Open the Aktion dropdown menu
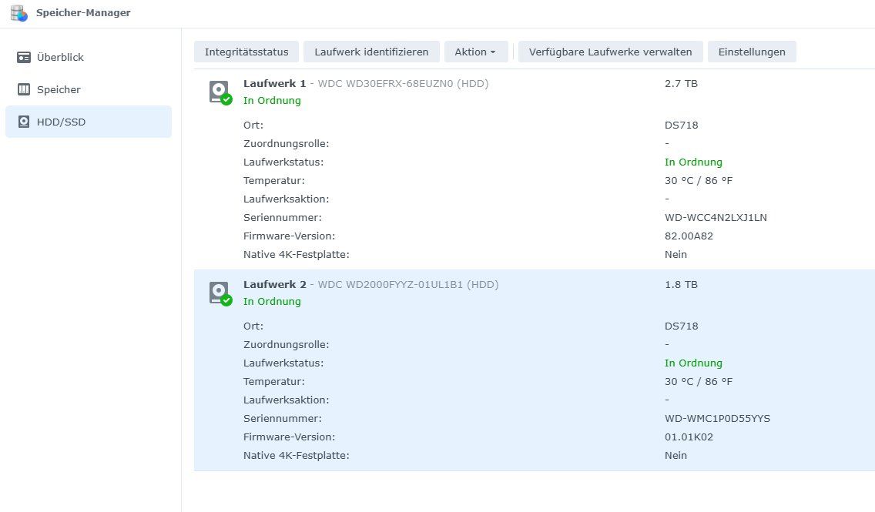 click(x=476, y=52)
